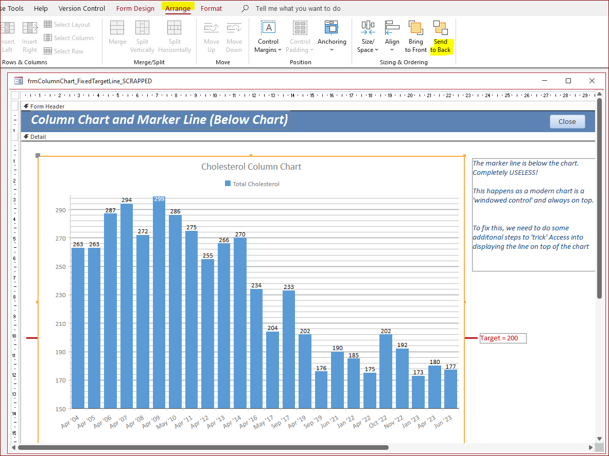Image resolution: width=609 pixels, height=456 pixels.
Task: Click the Send to Back icon
Action: click(441, 28)
